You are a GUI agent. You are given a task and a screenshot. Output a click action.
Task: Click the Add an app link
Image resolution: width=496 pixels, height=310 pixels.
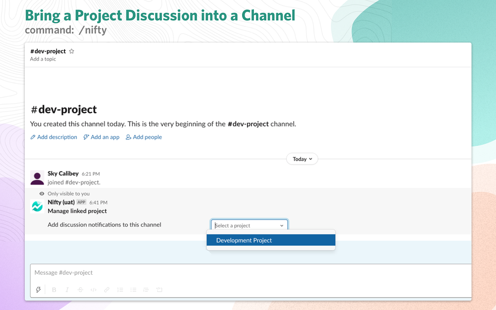coord(101,137)
